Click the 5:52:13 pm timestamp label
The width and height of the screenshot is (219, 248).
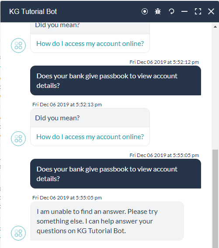tap(67, 105)
